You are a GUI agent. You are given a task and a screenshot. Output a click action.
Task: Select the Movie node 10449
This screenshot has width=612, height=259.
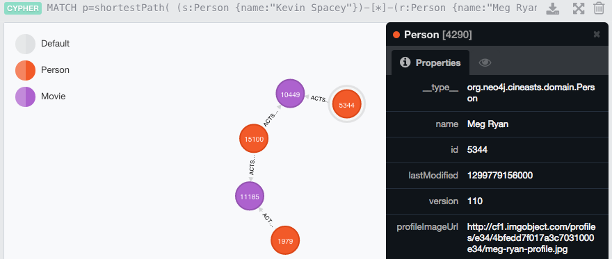(x=290, y=94)
